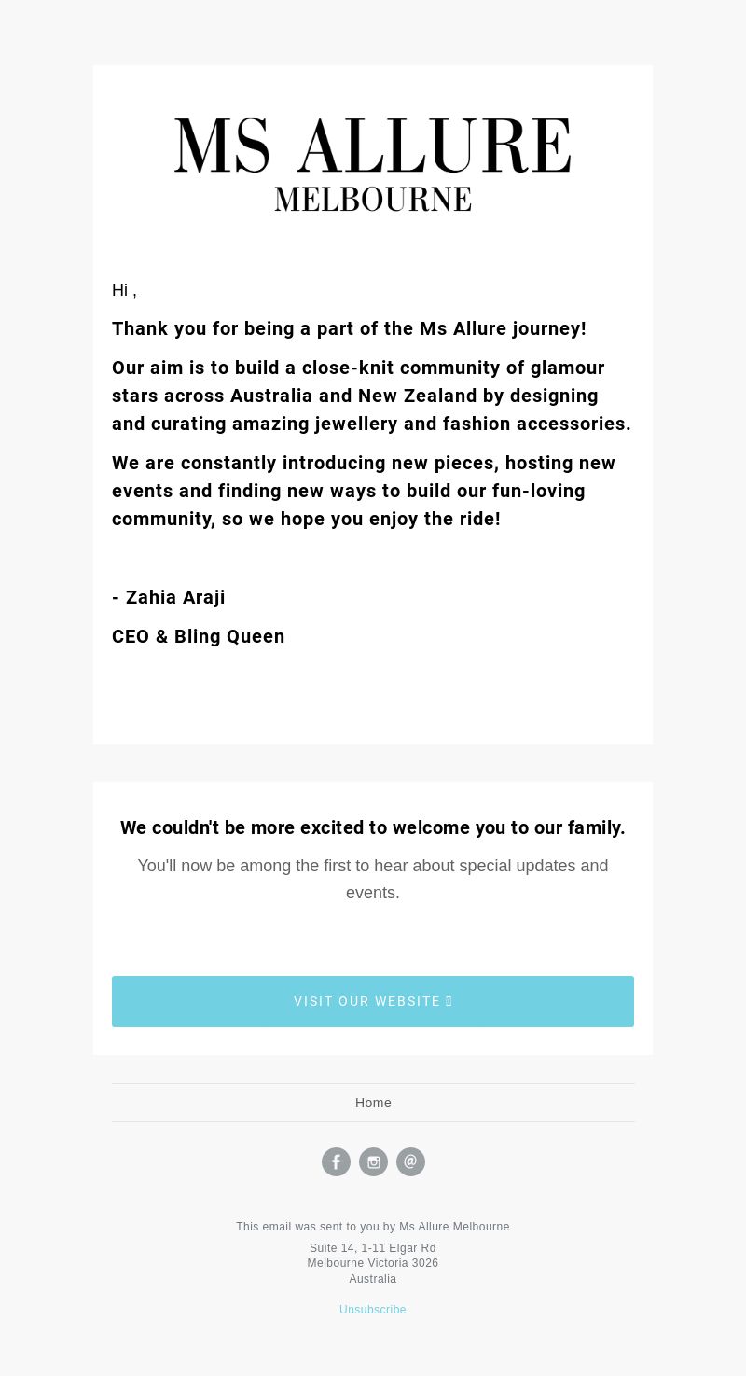Click the 'We are constantly introducing' paragraph
This screenshot has height=1376, width=746.
364,491
